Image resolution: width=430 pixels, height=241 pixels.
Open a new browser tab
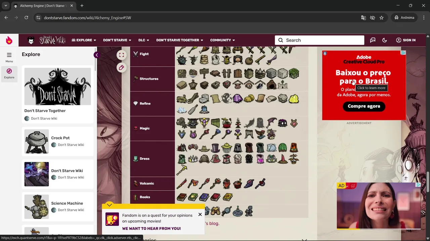click(82, 6)
